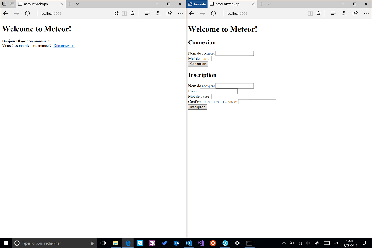This screenshot has width=372, height=248.
Task: Open the Web Note pen in right window
Action: [344, 13]
